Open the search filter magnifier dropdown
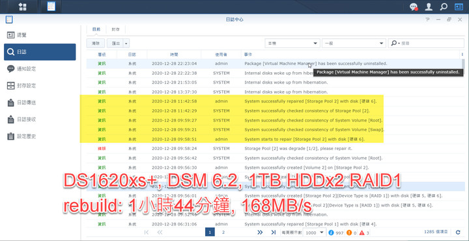 coord(395,44)
